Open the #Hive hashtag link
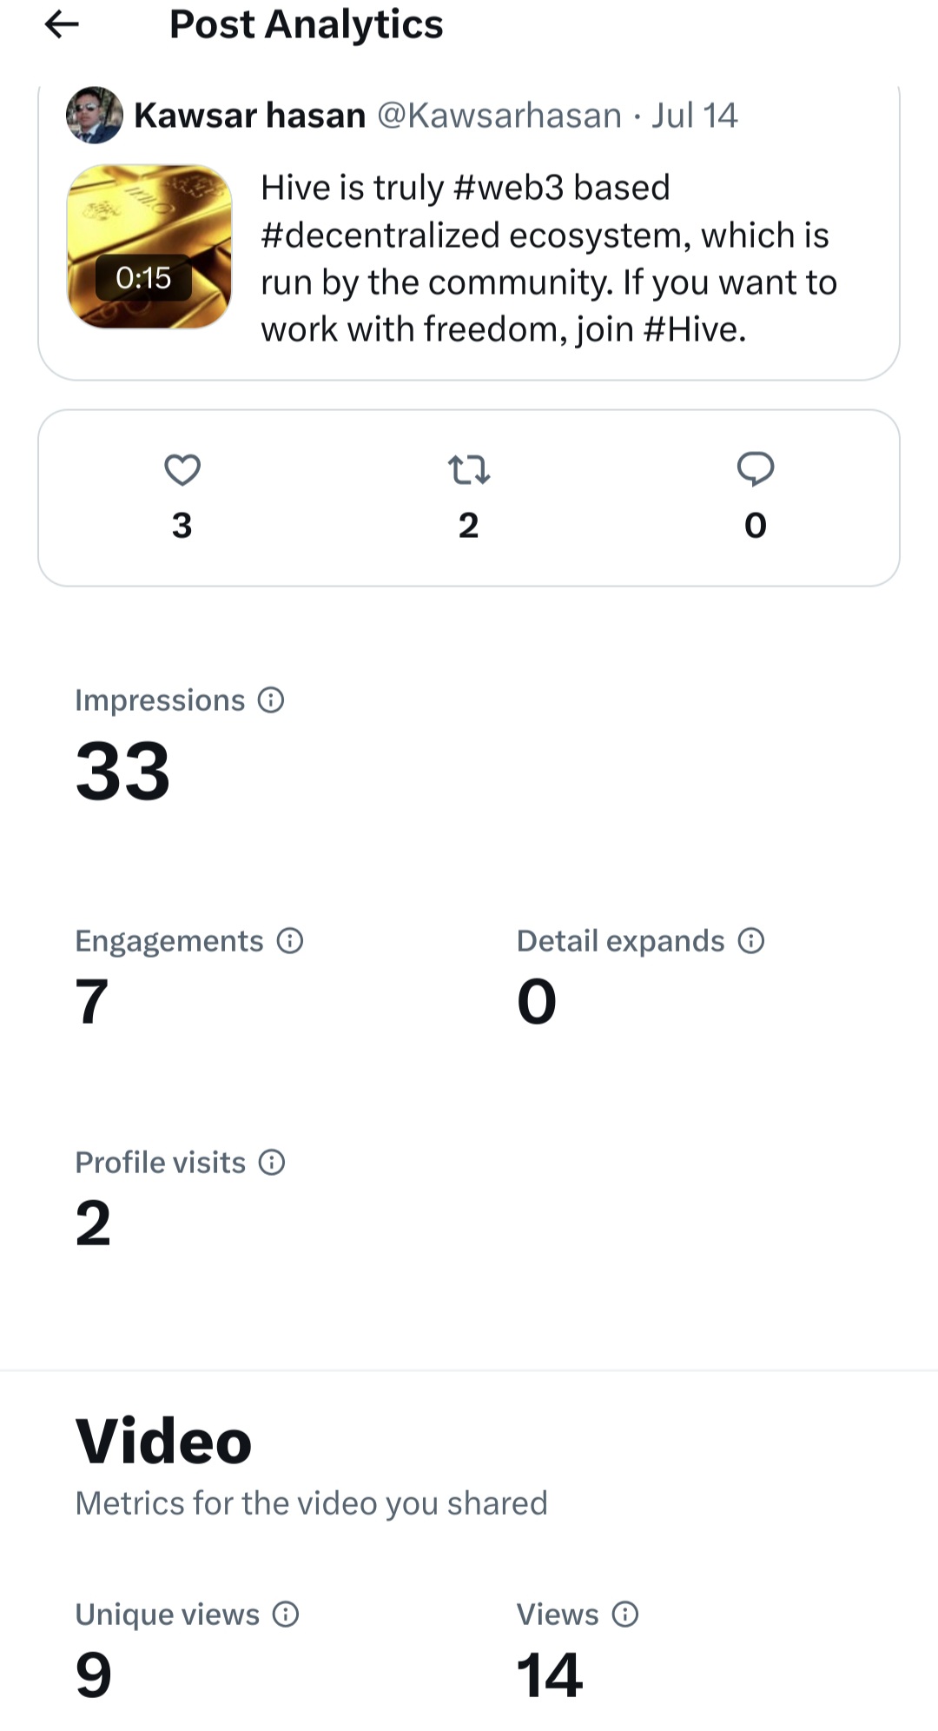The width and height of the screenshot is (938, 1731). click(x=695, y=329)
